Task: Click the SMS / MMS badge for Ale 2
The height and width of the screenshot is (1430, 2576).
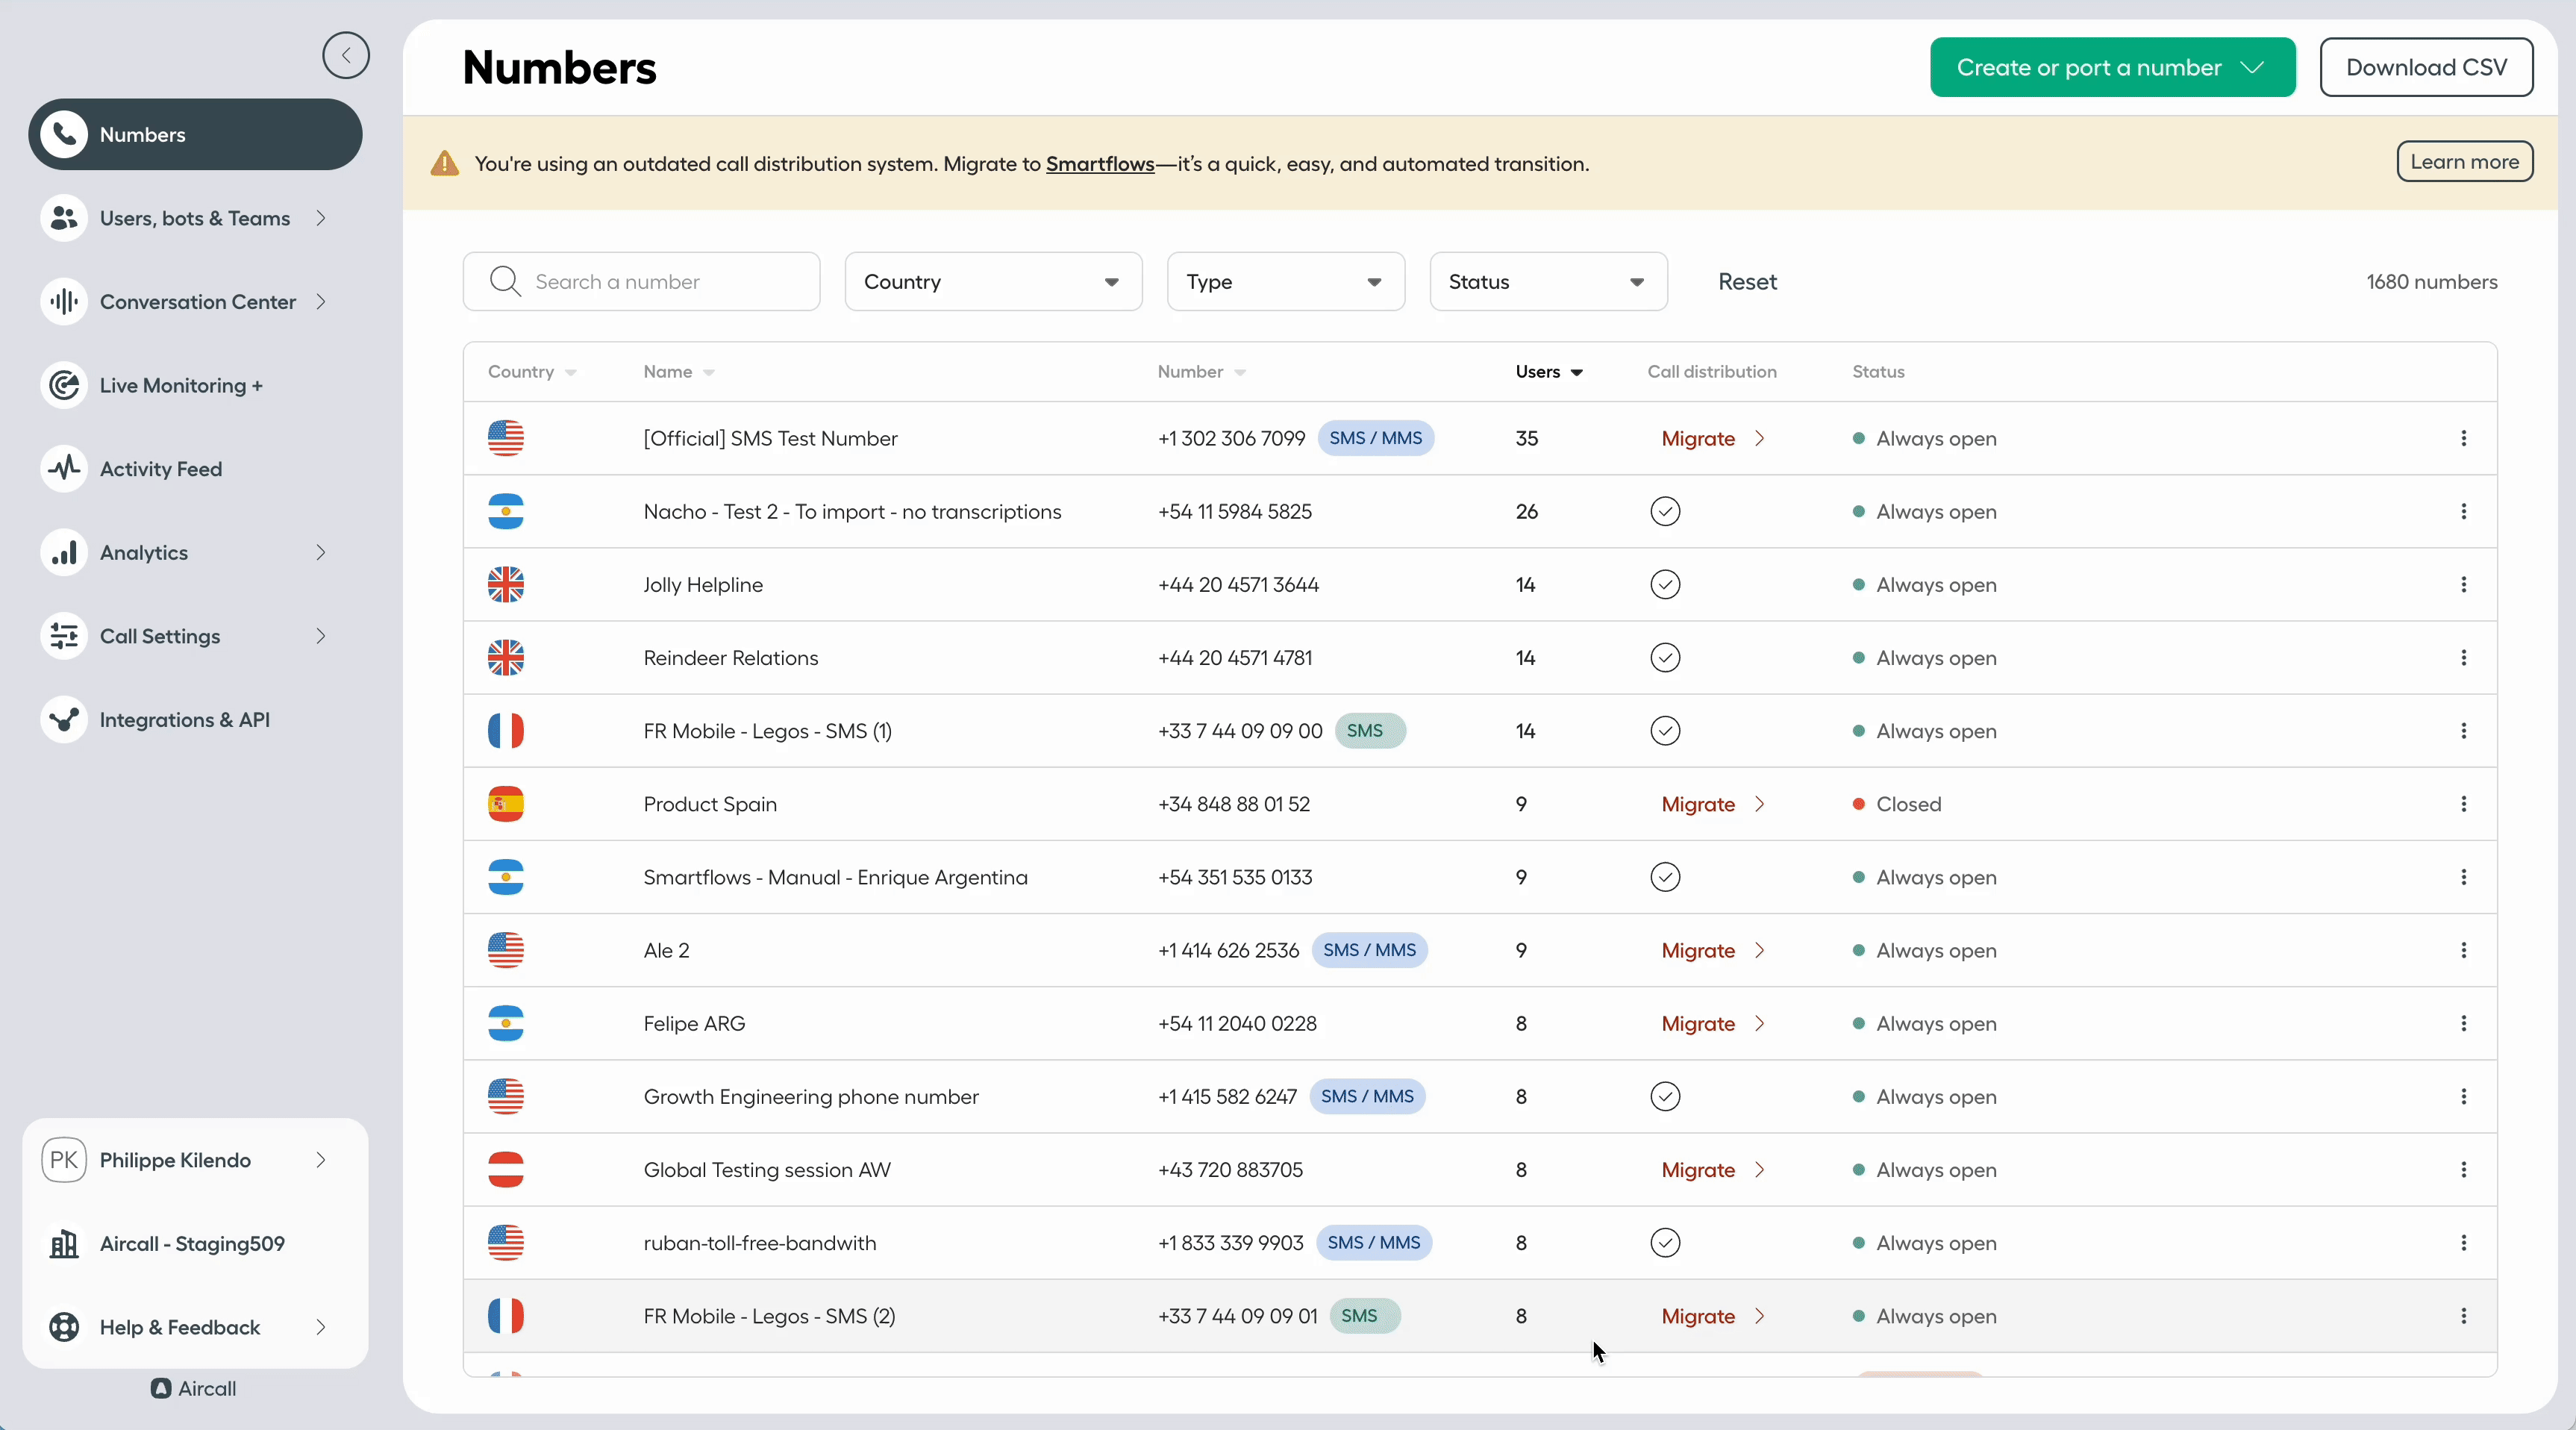Action: [1369, 950]
